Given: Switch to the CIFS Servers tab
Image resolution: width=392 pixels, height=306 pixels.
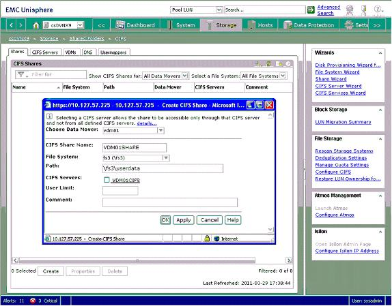Looking at the screenshot, I should pyautogui.click(x=45, y=52).
